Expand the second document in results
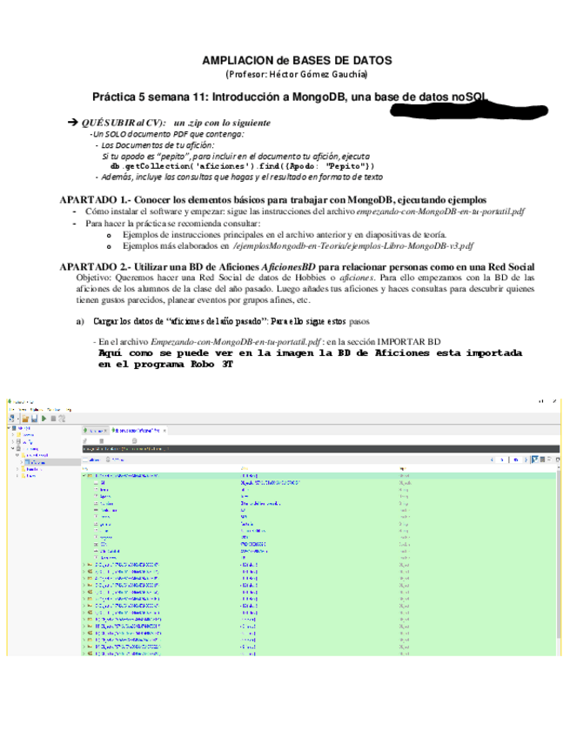The width and height of the screenshot is (570, 738). coord(84,564)
